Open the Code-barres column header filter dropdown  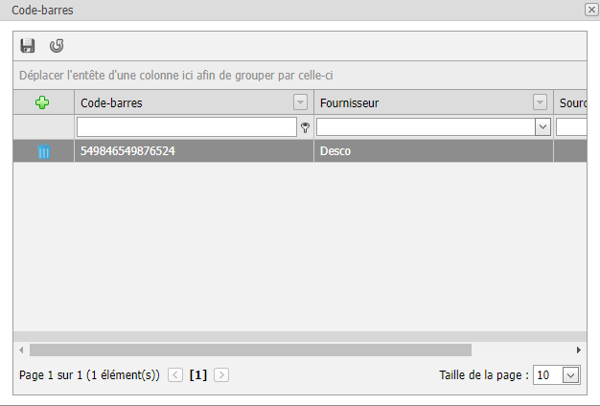[300, 102]
